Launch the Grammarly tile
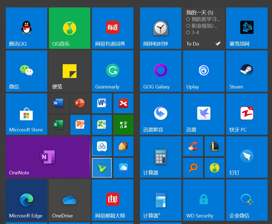272x224 pixels. (113, 71)
